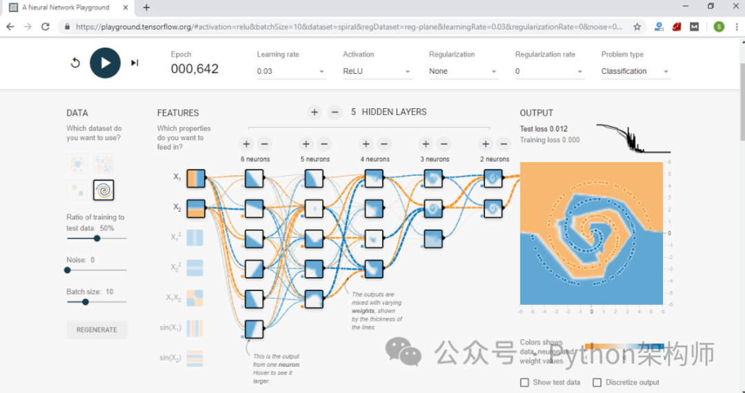745x393 pixels.
Task: Remove a neuron from 4-neuron layer
Action: (384, 144)
